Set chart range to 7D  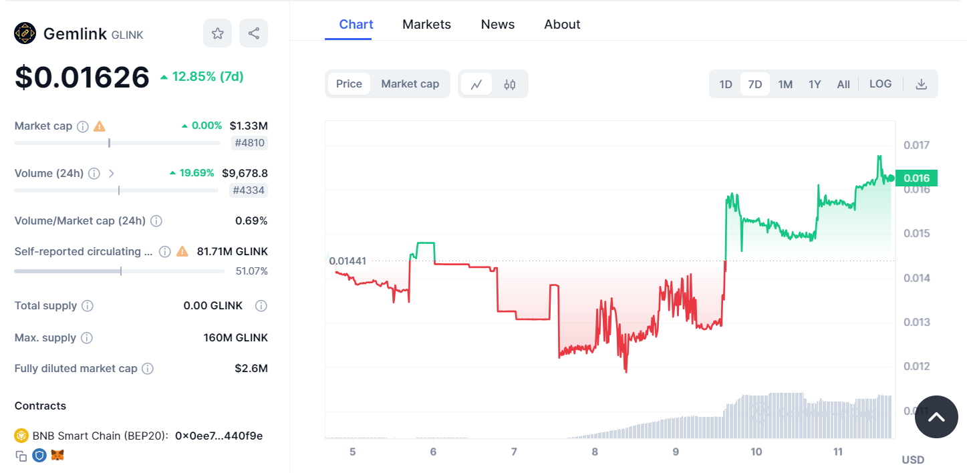coord(755,84)
